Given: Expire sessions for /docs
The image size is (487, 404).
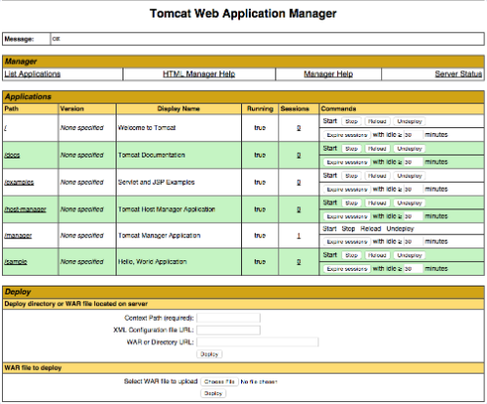Looking at the screenshot, I should pyautogui.click(x=347, y=162).
